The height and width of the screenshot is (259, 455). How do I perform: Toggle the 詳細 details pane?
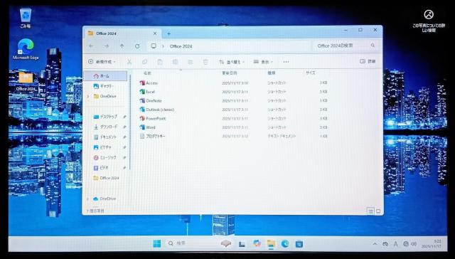pos(368,61)
